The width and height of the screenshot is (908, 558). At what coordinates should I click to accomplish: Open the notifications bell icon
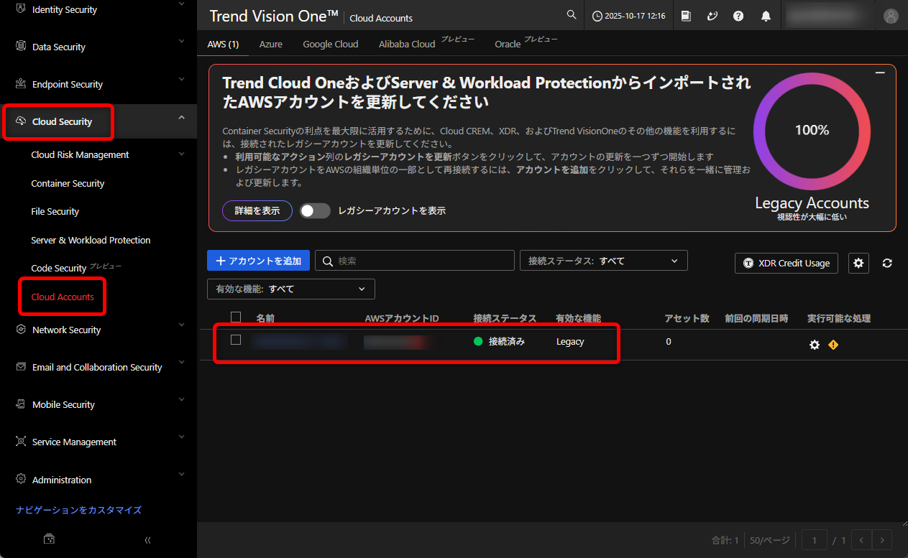pyautogui.click(x=766, y=16)
